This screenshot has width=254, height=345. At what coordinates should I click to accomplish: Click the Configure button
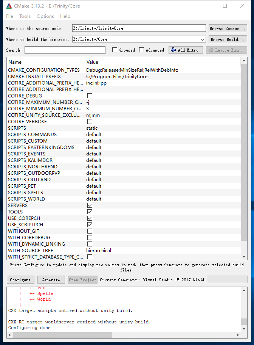(x=20, y=280)
